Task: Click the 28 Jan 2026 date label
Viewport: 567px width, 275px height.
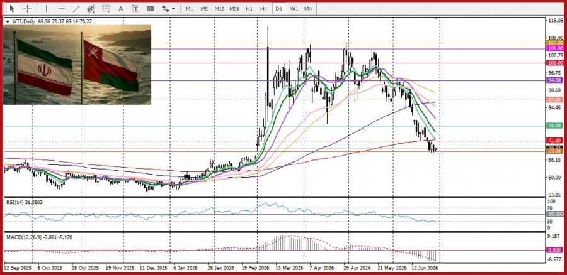Action: pyautogui.click(x=220, y=268)
